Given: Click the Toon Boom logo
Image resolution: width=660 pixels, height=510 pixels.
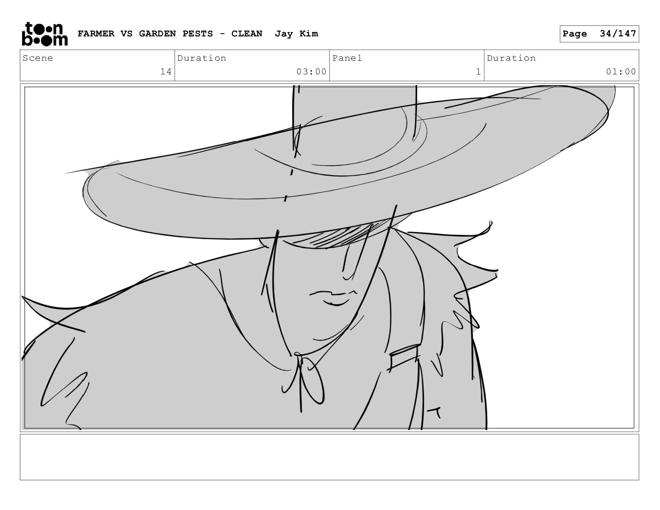Looking at the screenshot, I should (44, 34).
